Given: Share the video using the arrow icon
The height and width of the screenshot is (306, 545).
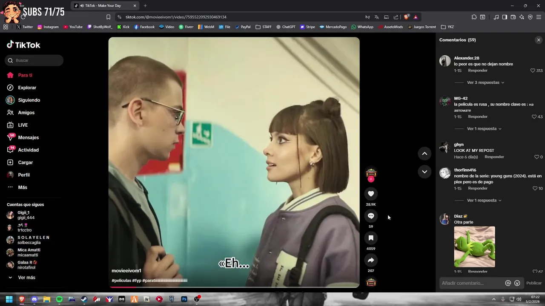Looking at the screenshot, I should coord(371,260).
